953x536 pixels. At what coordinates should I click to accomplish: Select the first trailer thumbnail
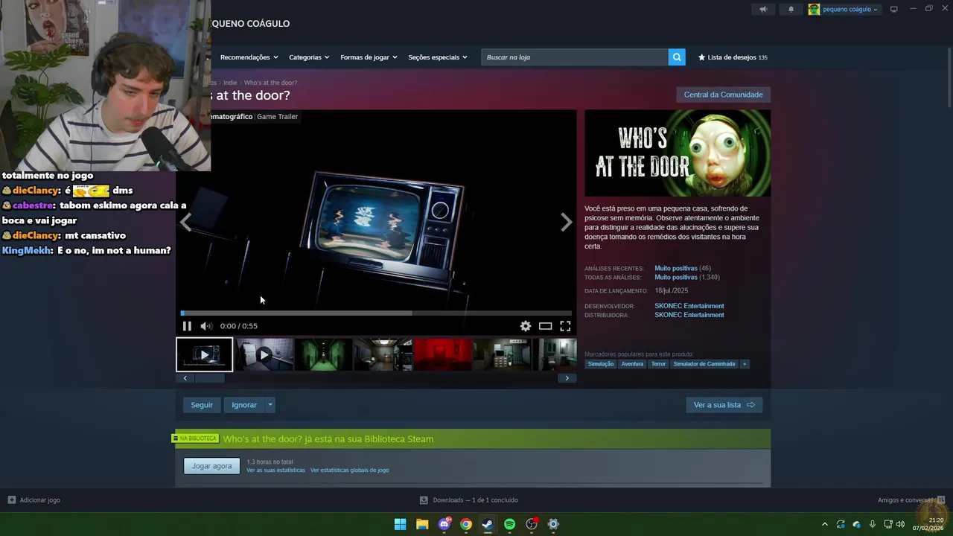pos(205,354)
